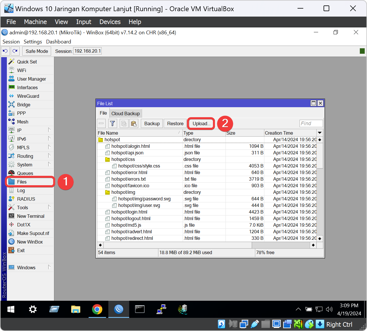Click Exit in the WinBox sidebar
The width and height of the screenshot is (367, 331).
[x=30, y=250]
